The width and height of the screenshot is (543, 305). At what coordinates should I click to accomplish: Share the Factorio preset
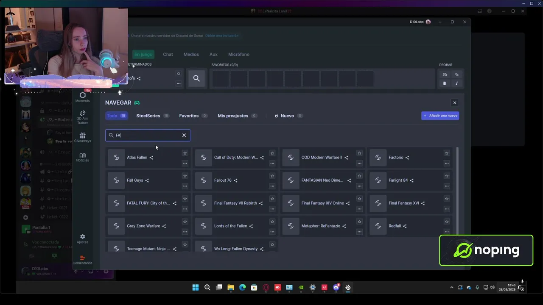(407, 158)
